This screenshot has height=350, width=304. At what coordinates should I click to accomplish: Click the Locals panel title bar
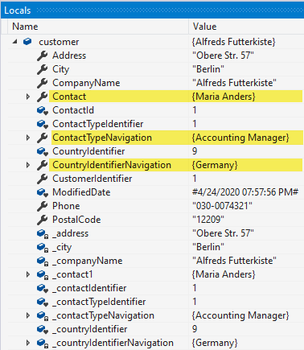coord(152,10)
